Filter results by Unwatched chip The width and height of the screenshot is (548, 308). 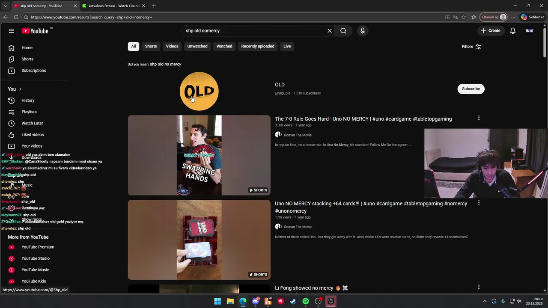(x=197, y=46)
